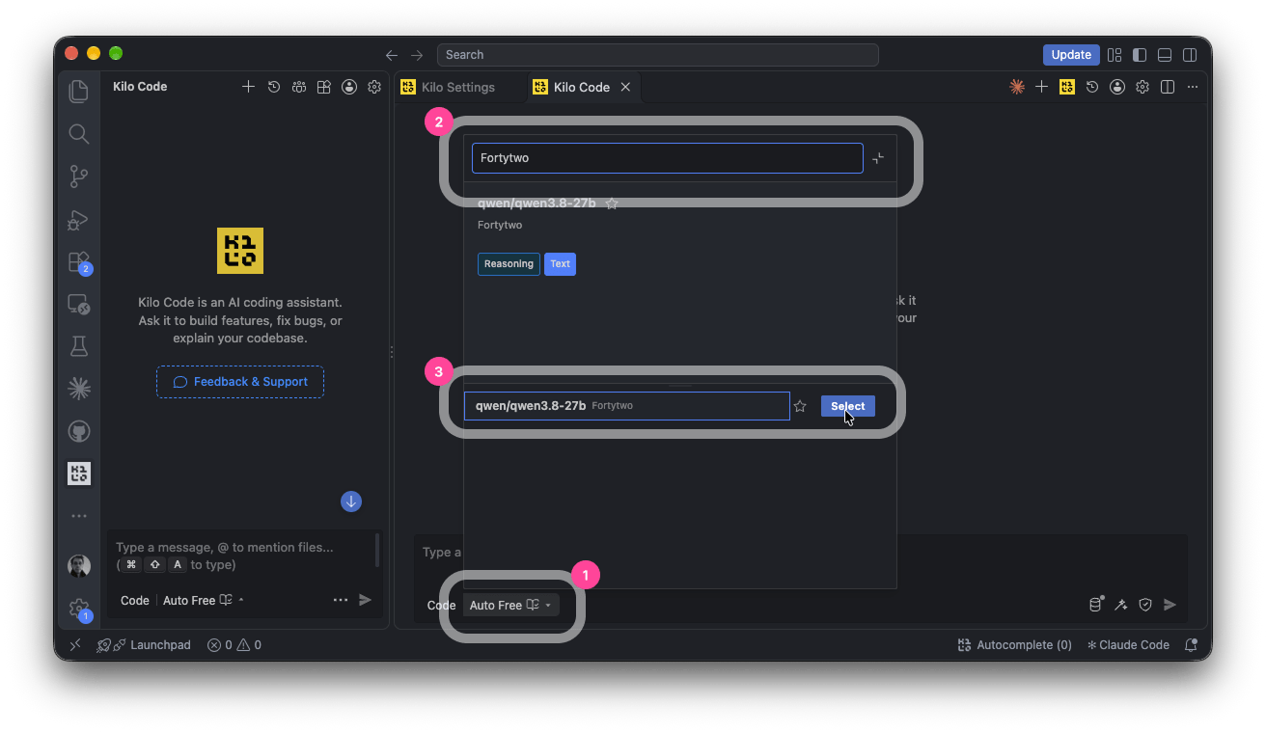This screenshot has height=732, width=1266.
Task: Open More Actions ellipsis in editor toolbar
Action: pos(1193,87)
